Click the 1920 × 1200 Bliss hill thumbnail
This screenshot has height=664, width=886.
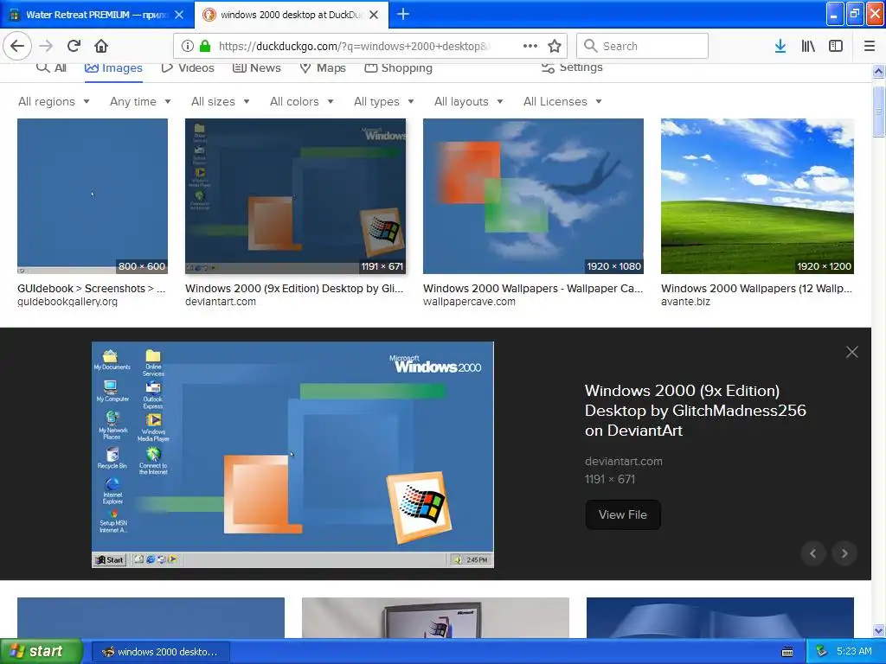point(757,196)
